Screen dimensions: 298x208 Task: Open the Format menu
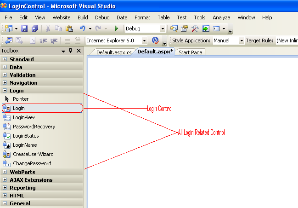(x=142, y=17)
